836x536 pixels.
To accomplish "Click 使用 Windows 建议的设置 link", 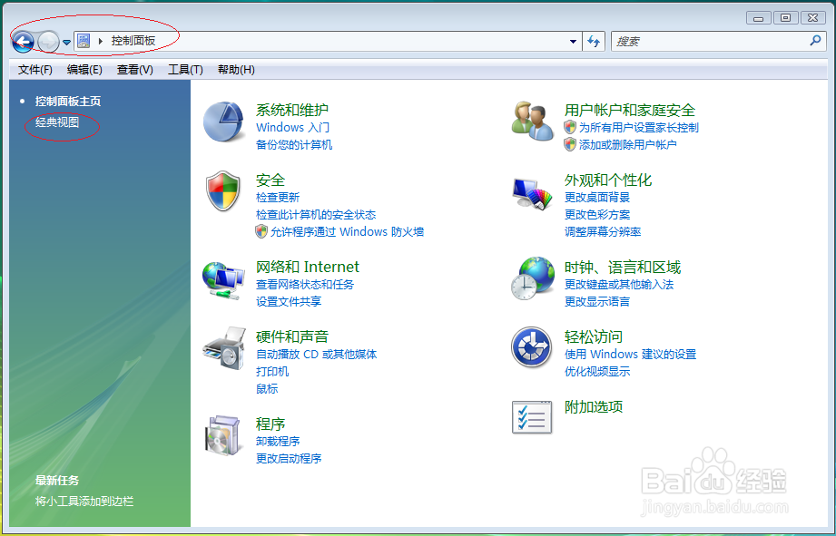I will (x=630, y=355).
